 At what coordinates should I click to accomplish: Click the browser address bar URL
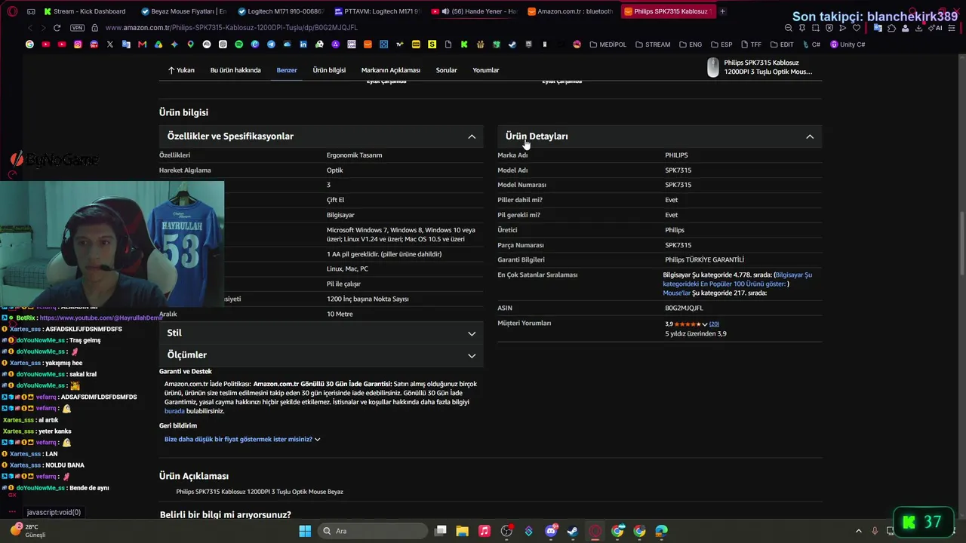coord(232,28)
